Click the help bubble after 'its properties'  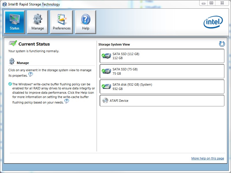point(30,74)
